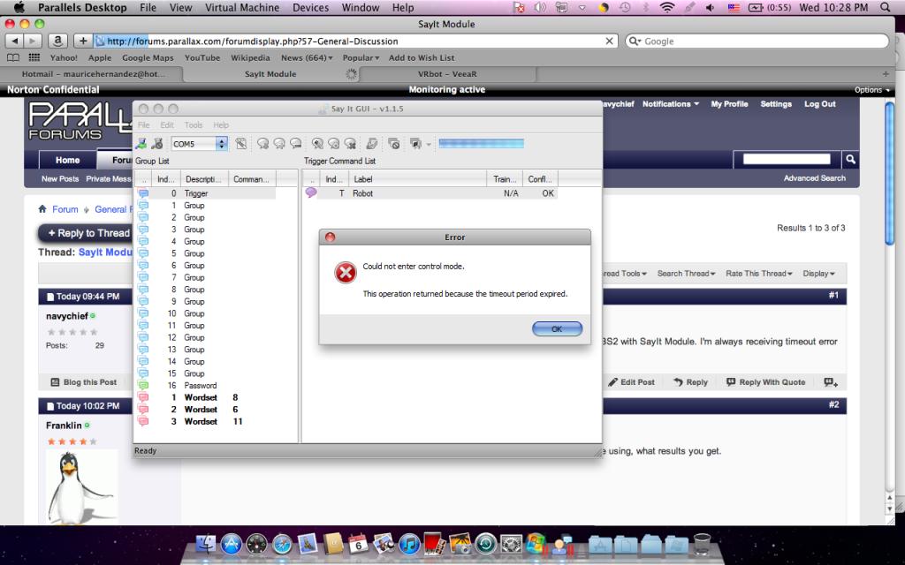
Task: Click the Amazon bookmark button in Safari toolbar
Action: (x=57, y=41)
